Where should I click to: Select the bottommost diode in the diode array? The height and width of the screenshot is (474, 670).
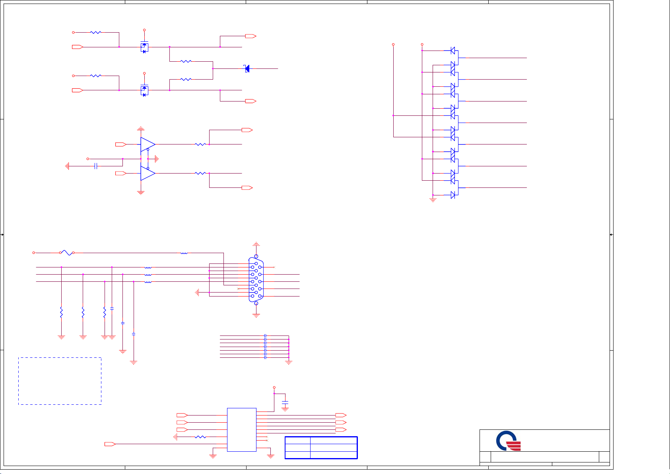tap(452, 195)
